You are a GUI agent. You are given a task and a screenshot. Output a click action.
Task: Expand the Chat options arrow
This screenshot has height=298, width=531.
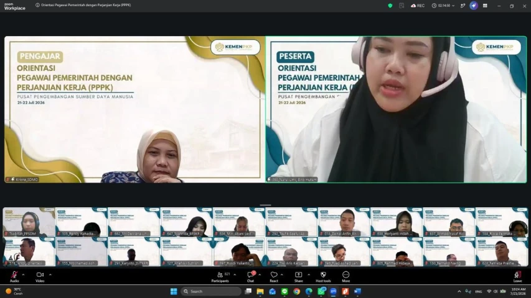coord(260,274)
